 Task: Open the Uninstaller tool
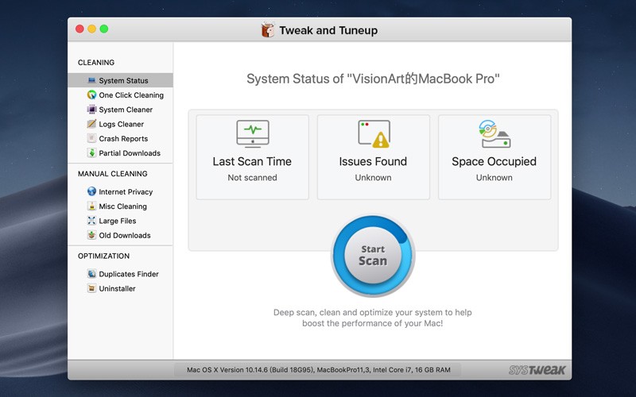click(x=121, y=288)
